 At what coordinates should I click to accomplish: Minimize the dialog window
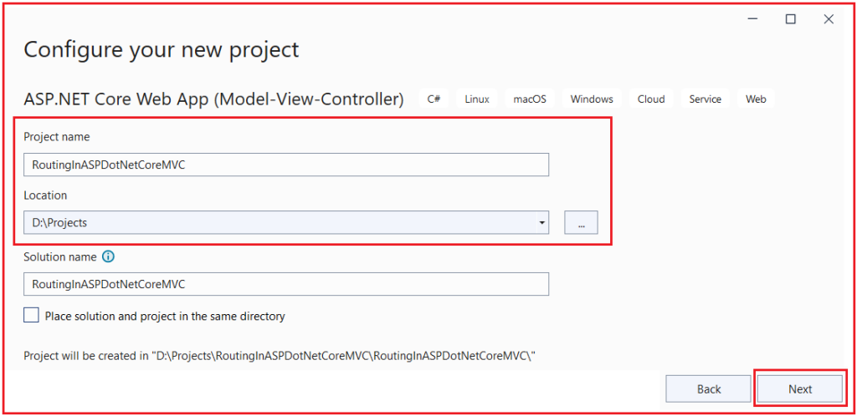[x=752, y=19]
